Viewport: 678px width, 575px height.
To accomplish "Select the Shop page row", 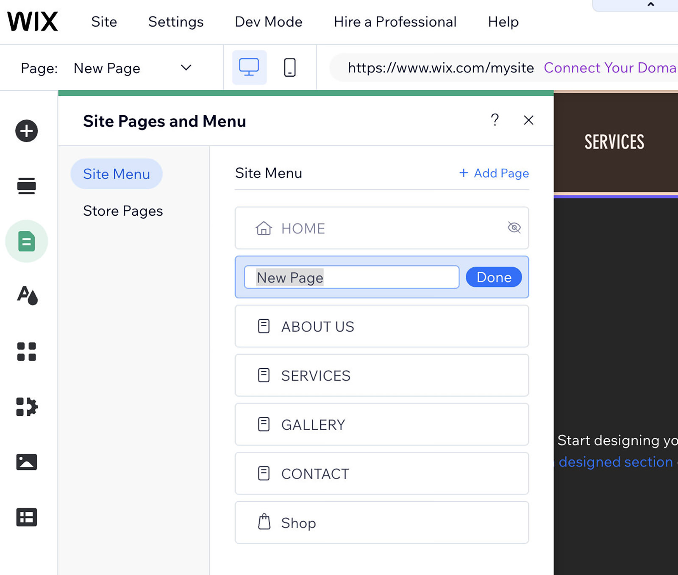I will tap(382, 522).
